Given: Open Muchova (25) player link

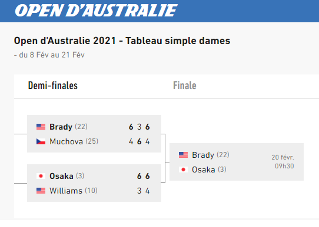Looking at the screenshot, I should pyautogui.click(x=74, y=141).
